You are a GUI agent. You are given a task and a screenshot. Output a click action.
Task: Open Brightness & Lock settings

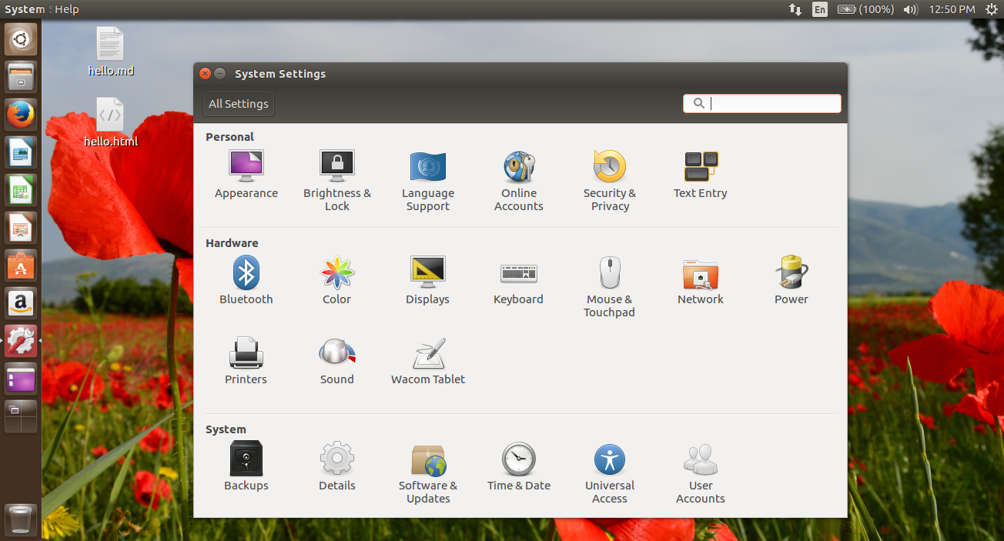tap(337, 181)
